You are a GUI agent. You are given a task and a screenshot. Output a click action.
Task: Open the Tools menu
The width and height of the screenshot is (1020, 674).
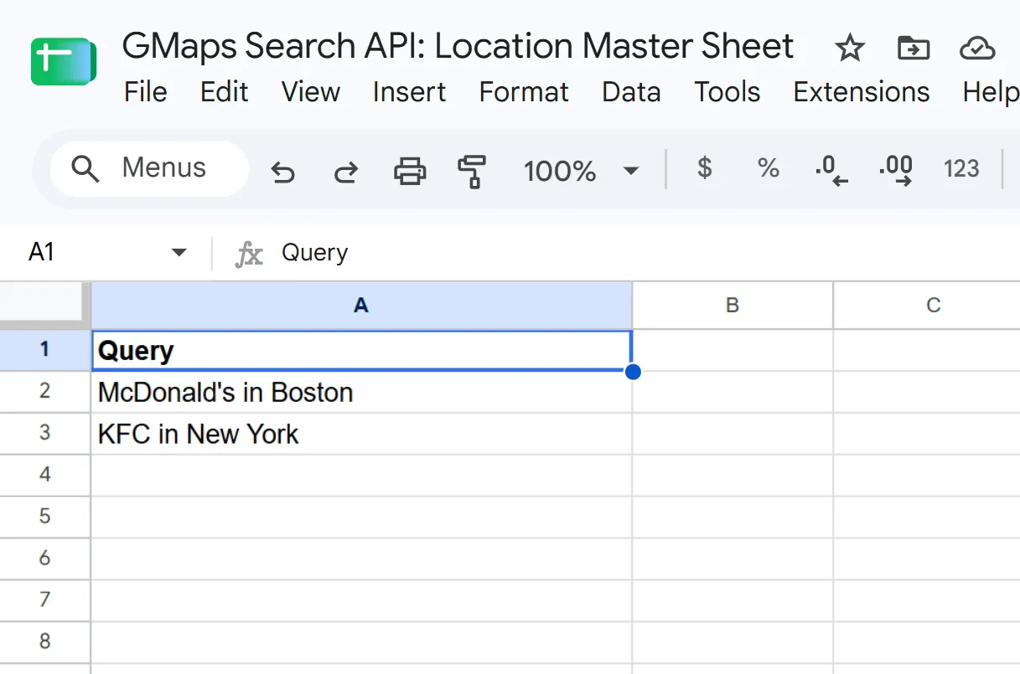click(727, 92)
